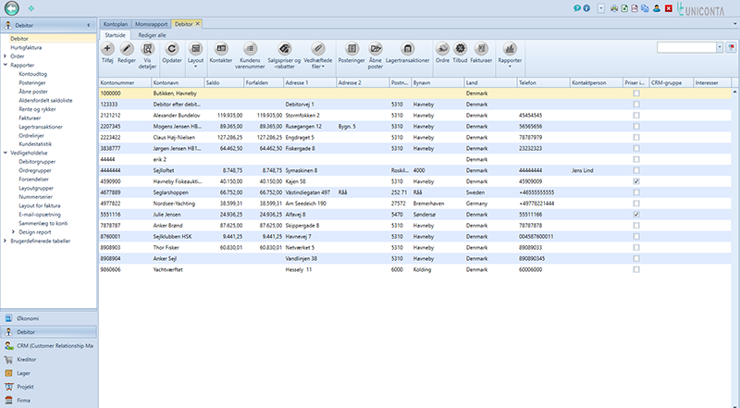Open the Fakturaer icon in ribbon
Viewport: 740px width, 408px height.
[x=481, y=49]
